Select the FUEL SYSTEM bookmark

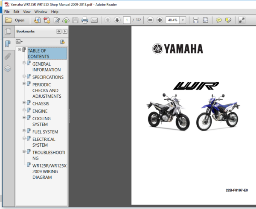click(45, 132)
